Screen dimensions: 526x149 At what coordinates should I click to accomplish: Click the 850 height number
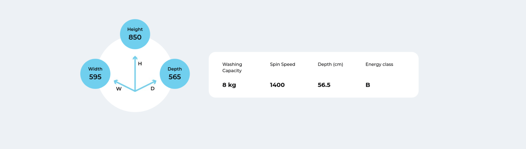click(135, 37)
